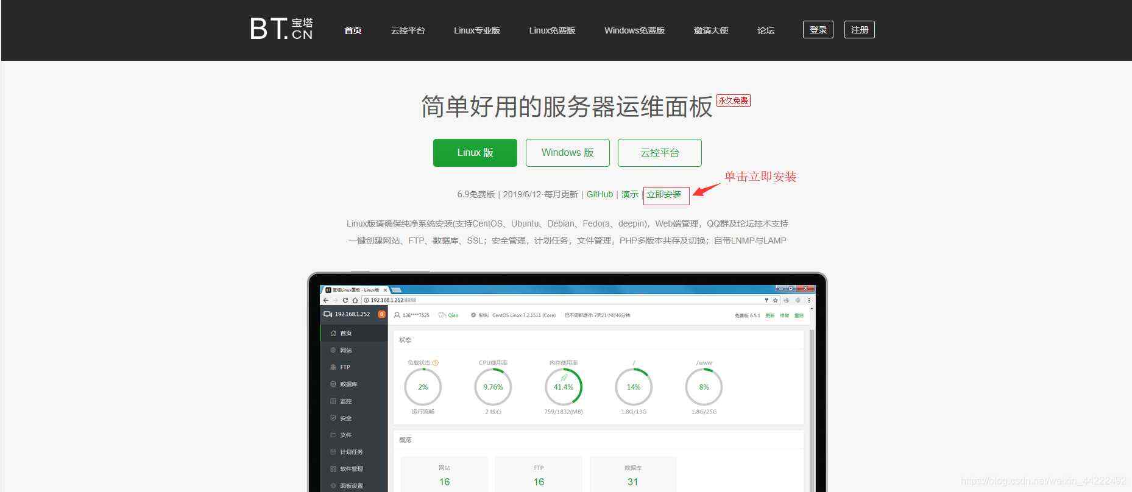Click the 永久免费 badge next to the headline

tap(733, 100)
